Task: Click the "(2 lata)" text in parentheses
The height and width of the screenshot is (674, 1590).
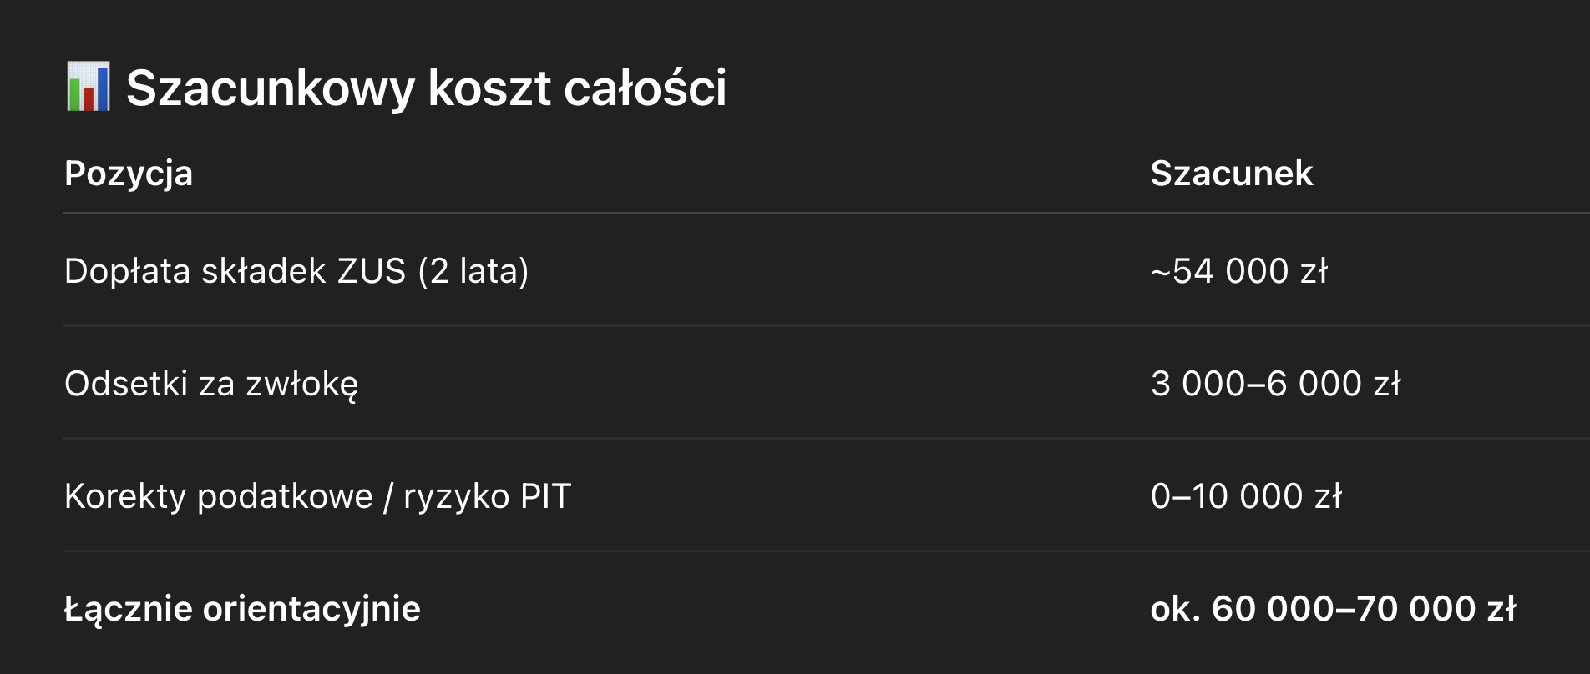Action: tap(473, 271)
